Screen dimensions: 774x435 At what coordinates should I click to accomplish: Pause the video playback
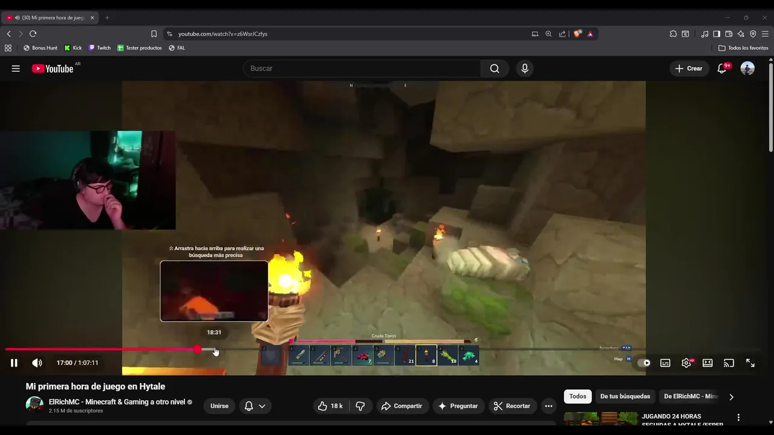click(14, 363)
